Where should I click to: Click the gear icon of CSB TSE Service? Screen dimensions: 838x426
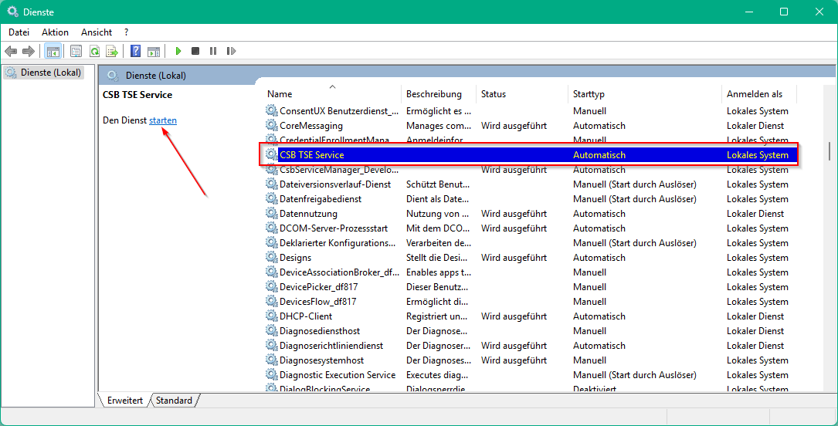tap(272, 155)
